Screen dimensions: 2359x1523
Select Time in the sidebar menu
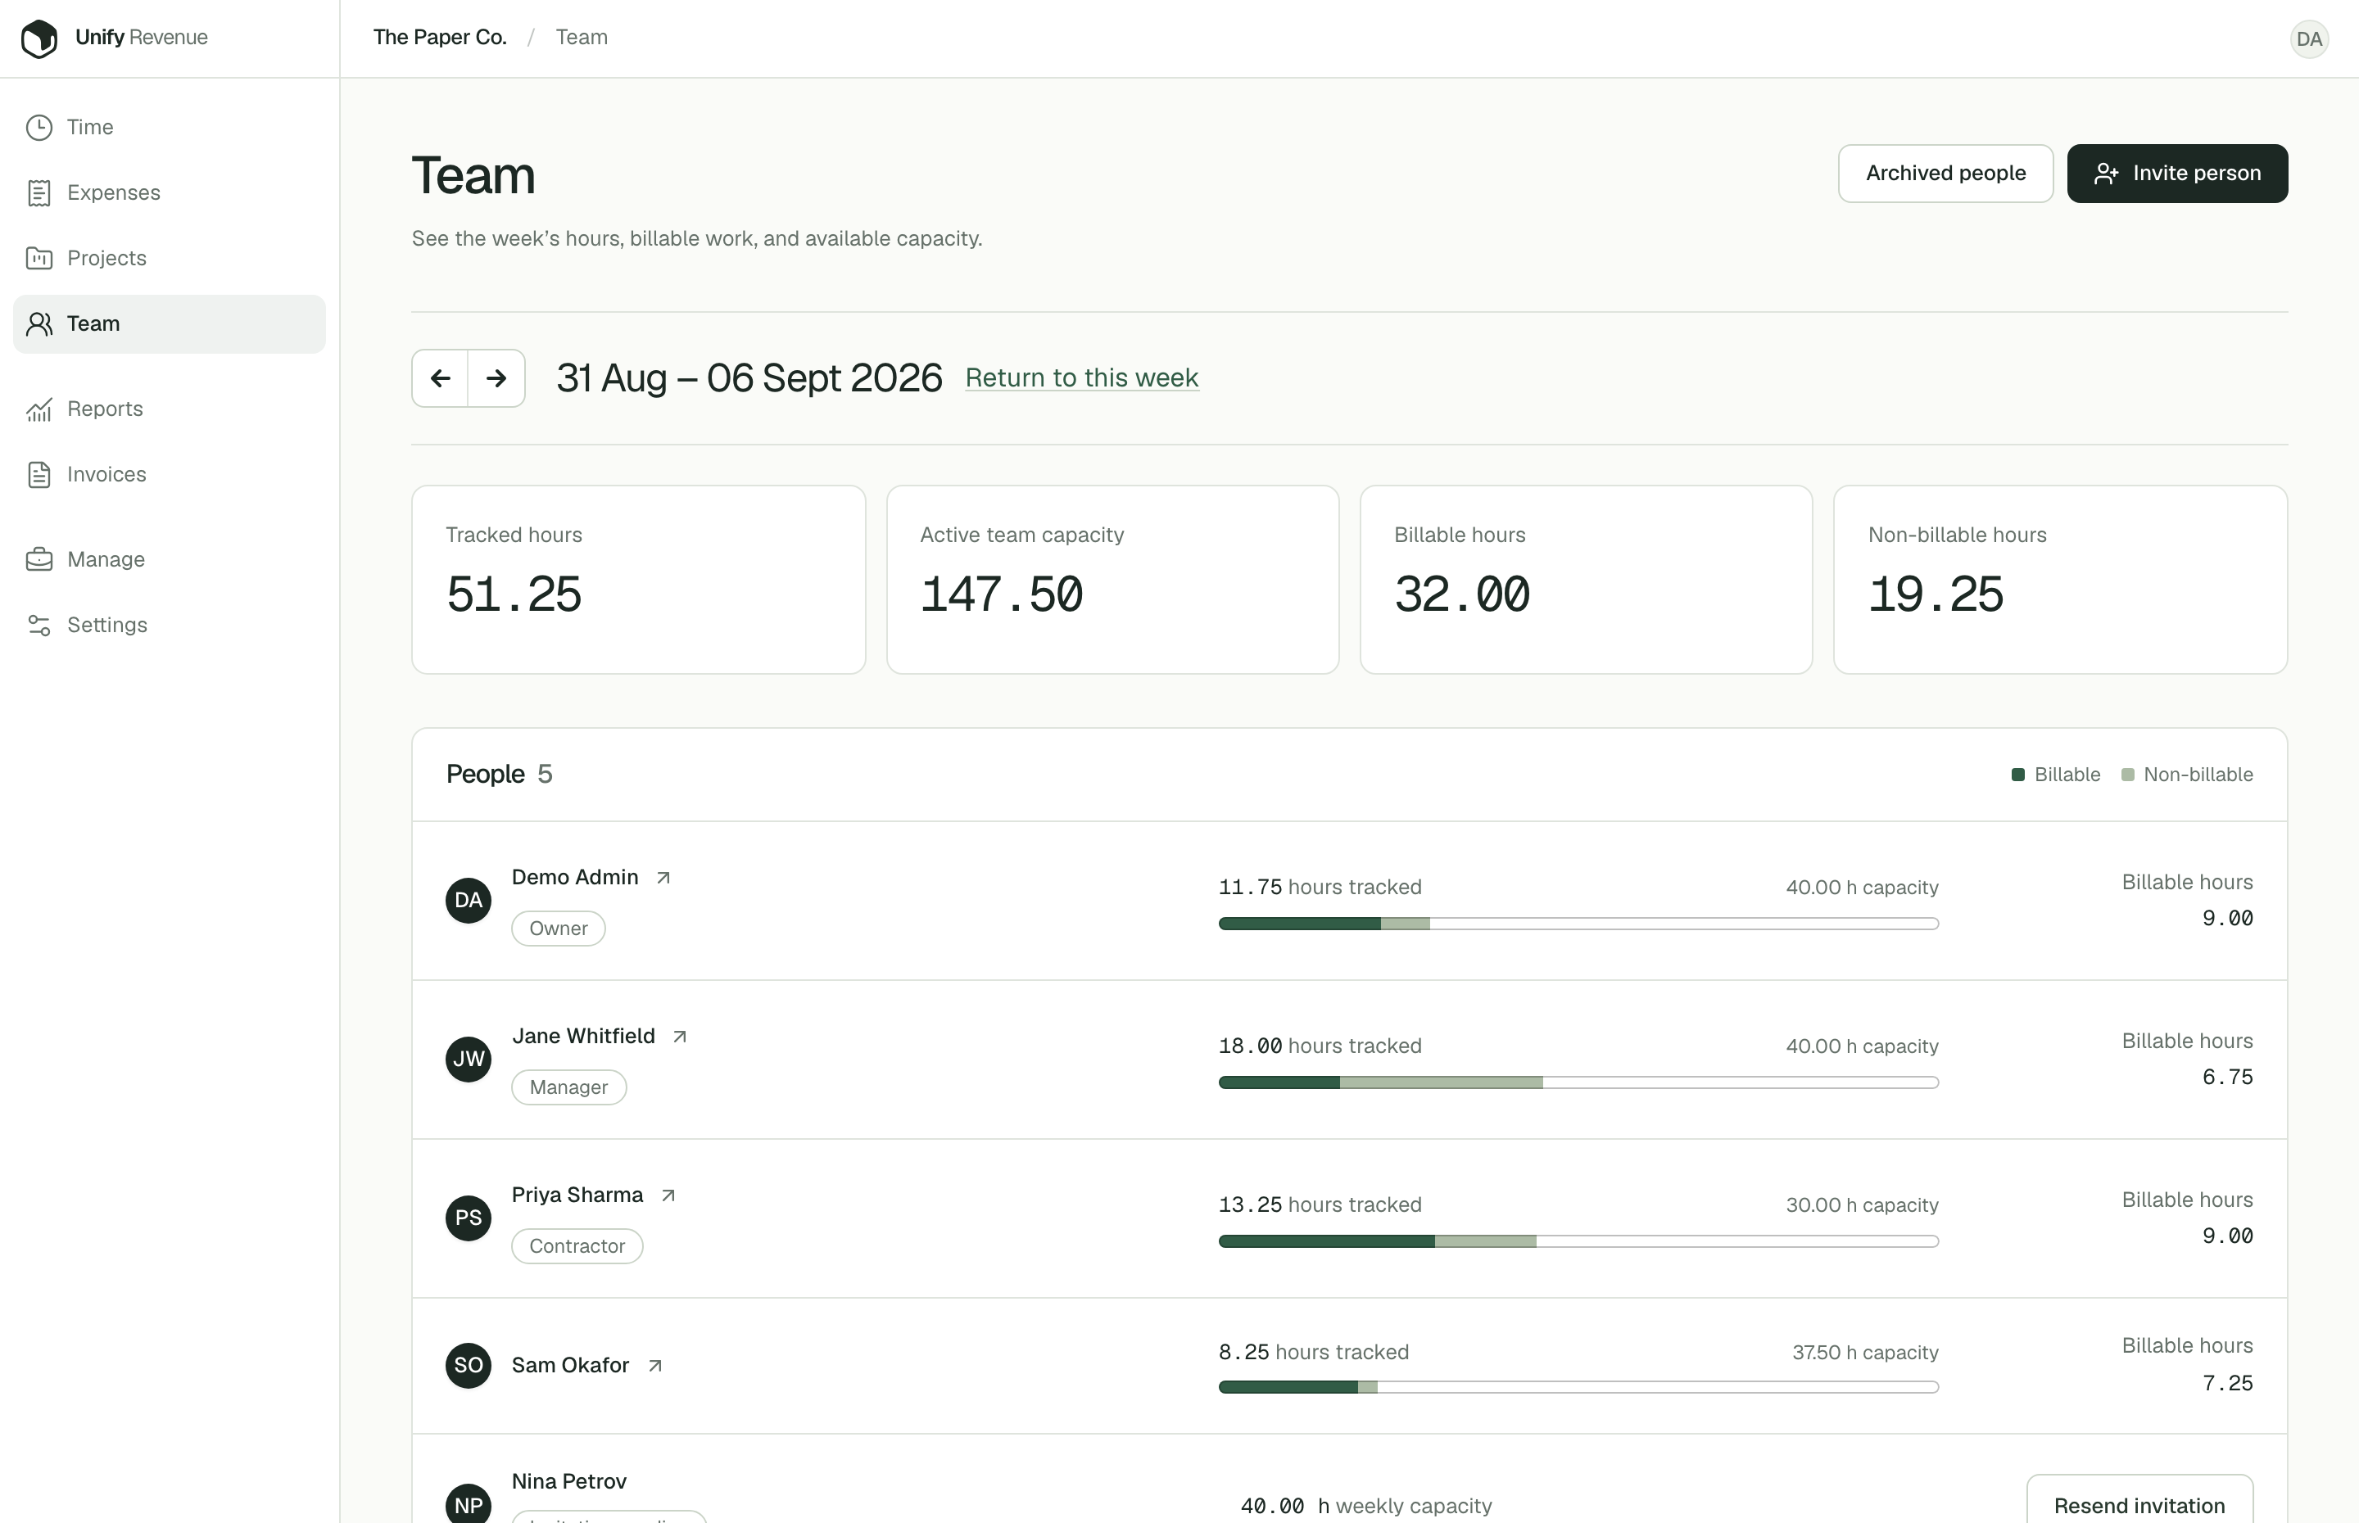[169, 128]
